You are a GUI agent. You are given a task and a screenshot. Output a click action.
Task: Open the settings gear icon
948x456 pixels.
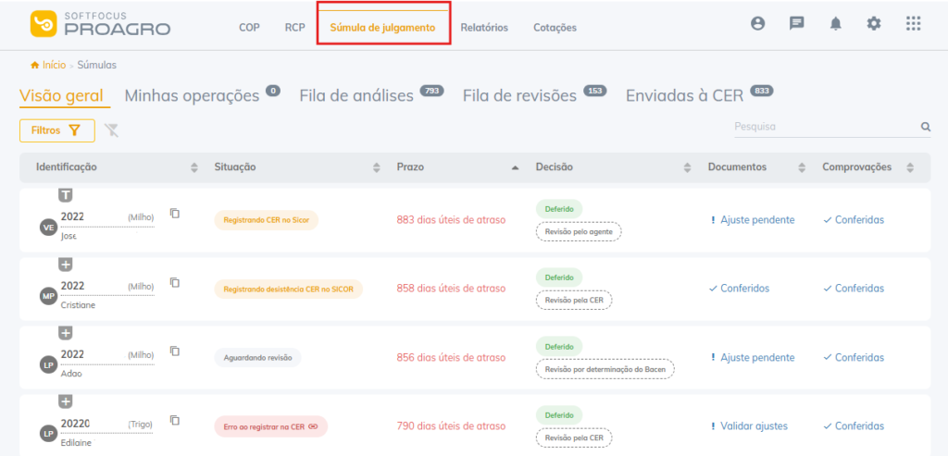click(x=874, y=24)
